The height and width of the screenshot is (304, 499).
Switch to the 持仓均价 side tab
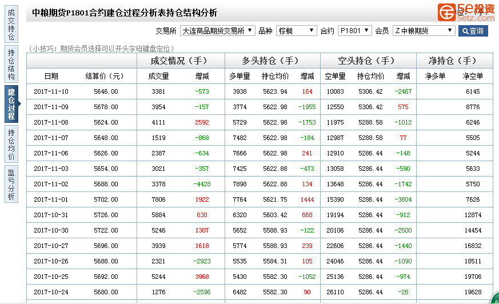pyautogui.click(x=11, y=145)
